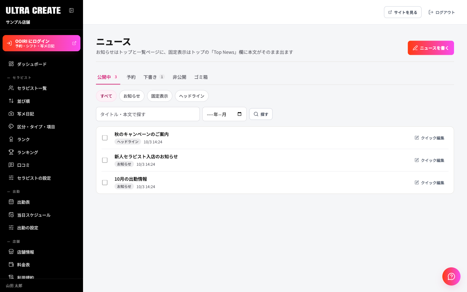467x292 pixels.
Task: Check the 10月の出勤情報 checkbox
Action: [x=105, y=183]
